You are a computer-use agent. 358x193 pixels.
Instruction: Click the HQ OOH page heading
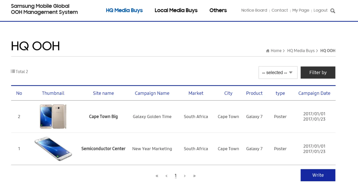[35, 46]
